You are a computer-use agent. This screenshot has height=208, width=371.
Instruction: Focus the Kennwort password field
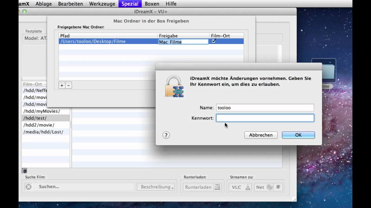point(265,118)
